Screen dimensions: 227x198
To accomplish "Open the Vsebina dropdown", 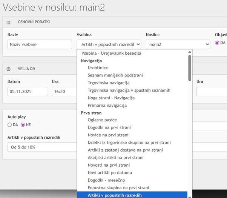I will (x=109, y=44).
